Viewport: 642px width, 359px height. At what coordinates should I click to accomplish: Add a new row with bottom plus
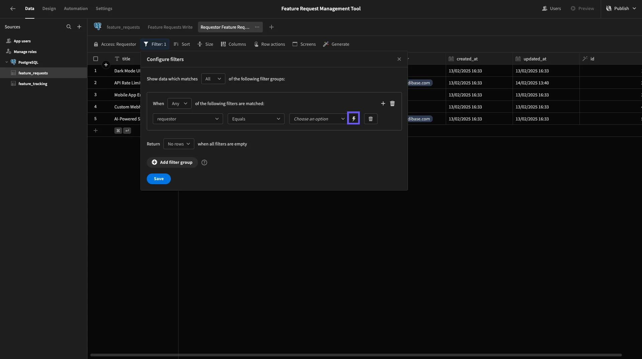(x=96, y=130)
